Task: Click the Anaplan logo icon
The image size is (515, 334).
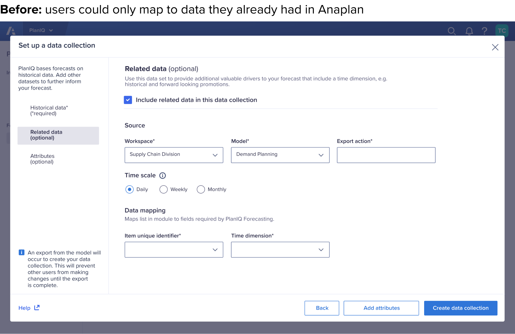Action: tap(11, 31)
